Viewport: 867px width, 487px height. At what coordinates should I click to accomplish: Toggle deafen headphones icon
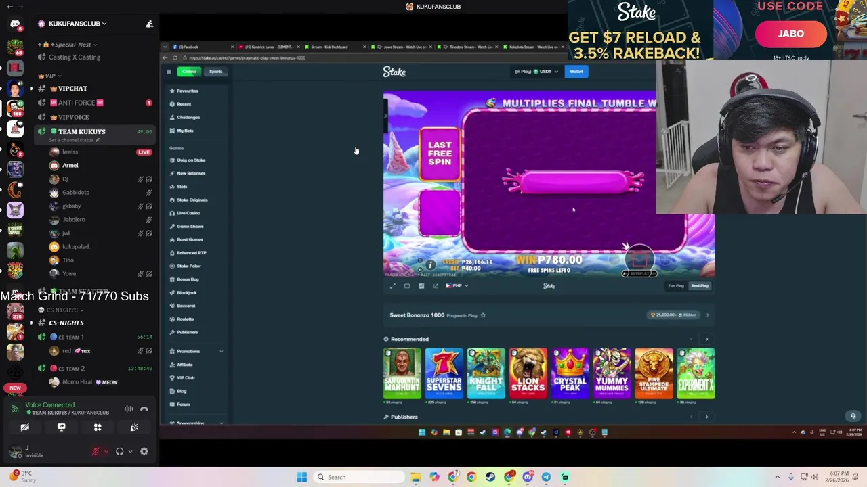[x=120, y=452]
